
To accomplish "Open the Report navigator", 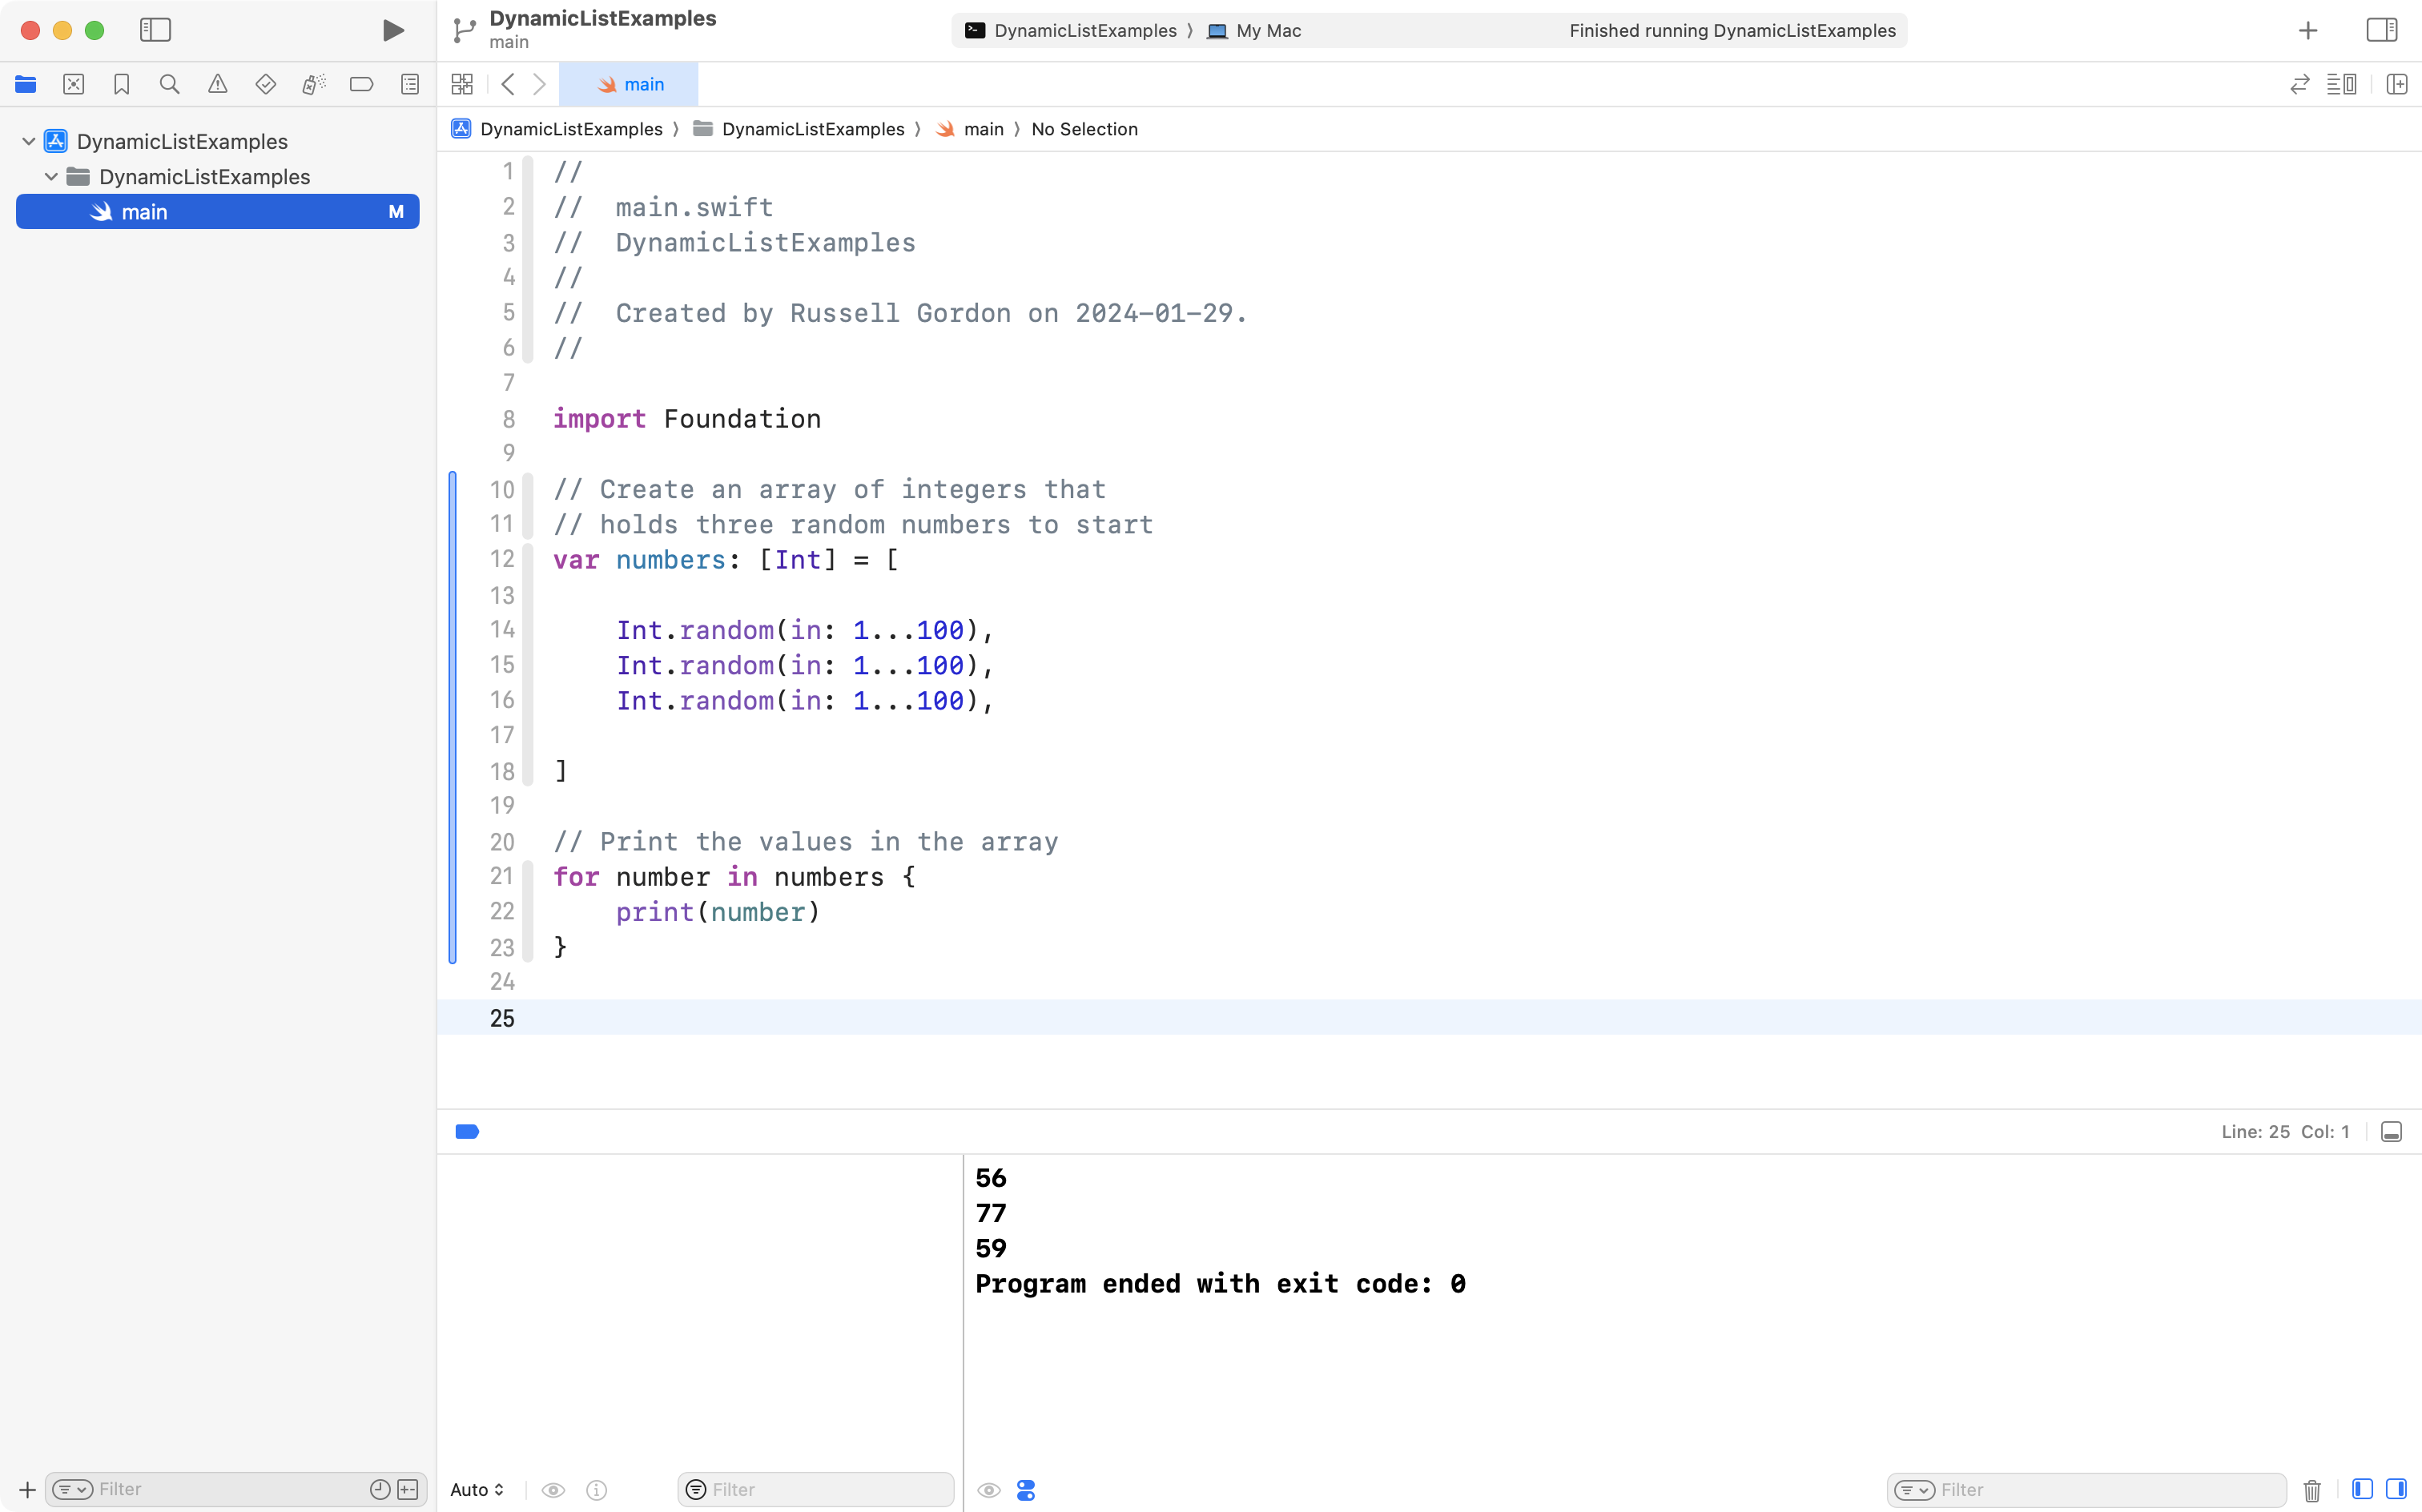I will click(x=410, y=84).
